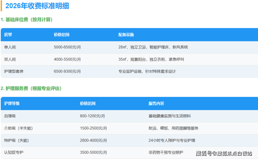This screenshot has height=159, width=258.
Task: Select the 特护级（失能）row label
Action: [x=16, y=141]
